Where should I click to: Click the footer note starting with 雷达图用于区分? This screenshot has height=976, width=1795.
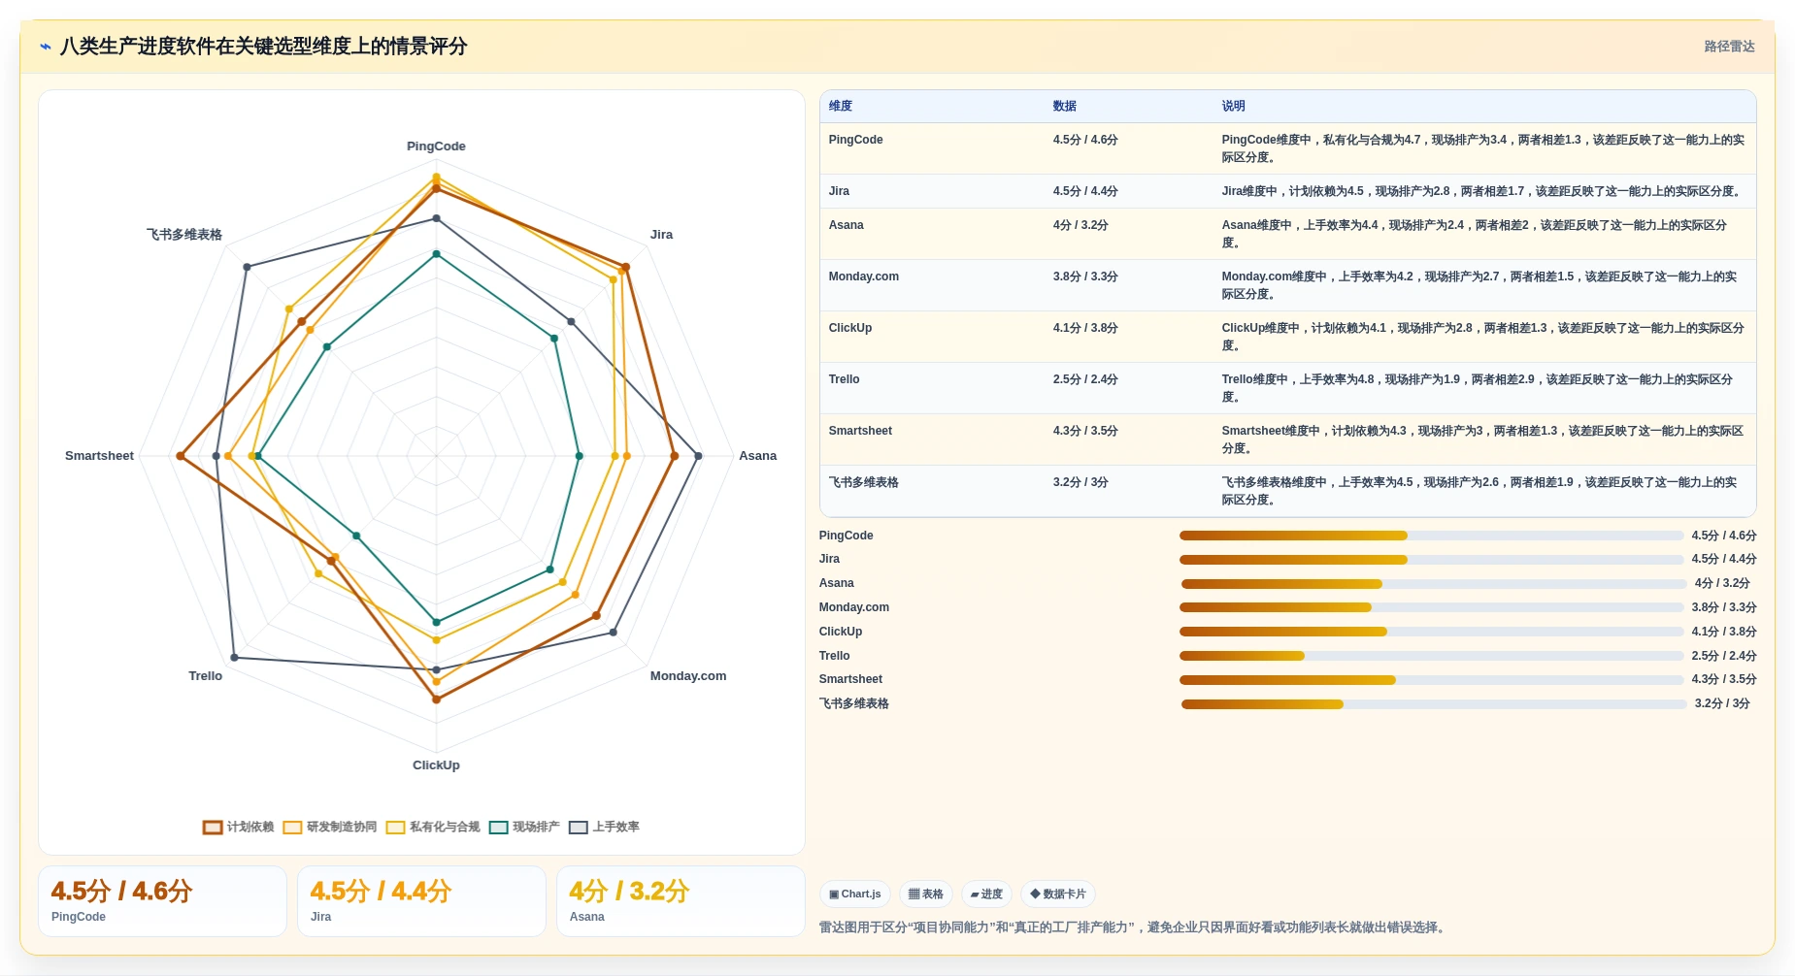click(1134, 927)
